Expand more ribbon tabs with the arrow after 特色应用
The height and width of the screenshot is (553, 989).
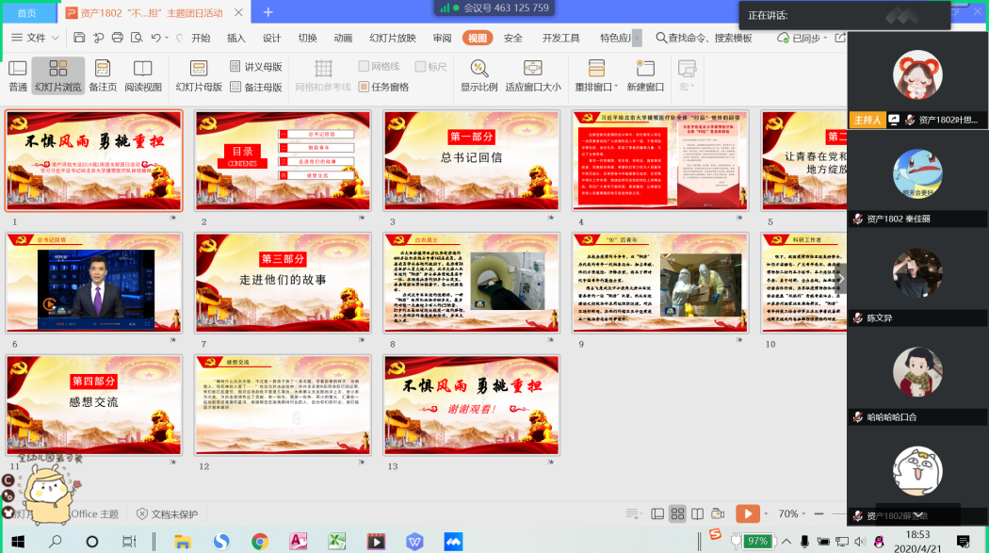[637, 38]
